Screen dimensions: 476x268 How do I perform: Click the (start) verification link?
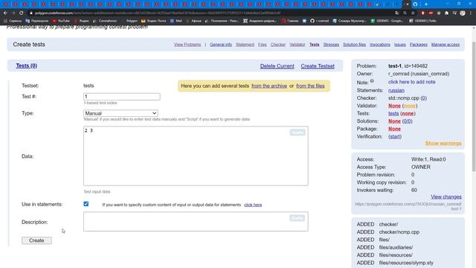tap(395, 137)
